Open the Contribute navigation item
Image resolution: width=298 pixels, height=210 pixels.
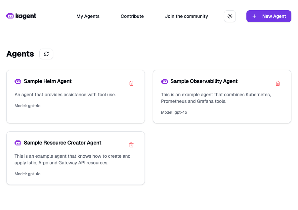click(x=132, y=16)
